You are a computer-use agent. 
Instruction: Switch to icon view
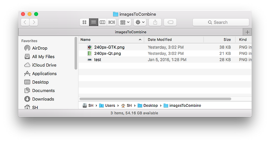point(84,22)
